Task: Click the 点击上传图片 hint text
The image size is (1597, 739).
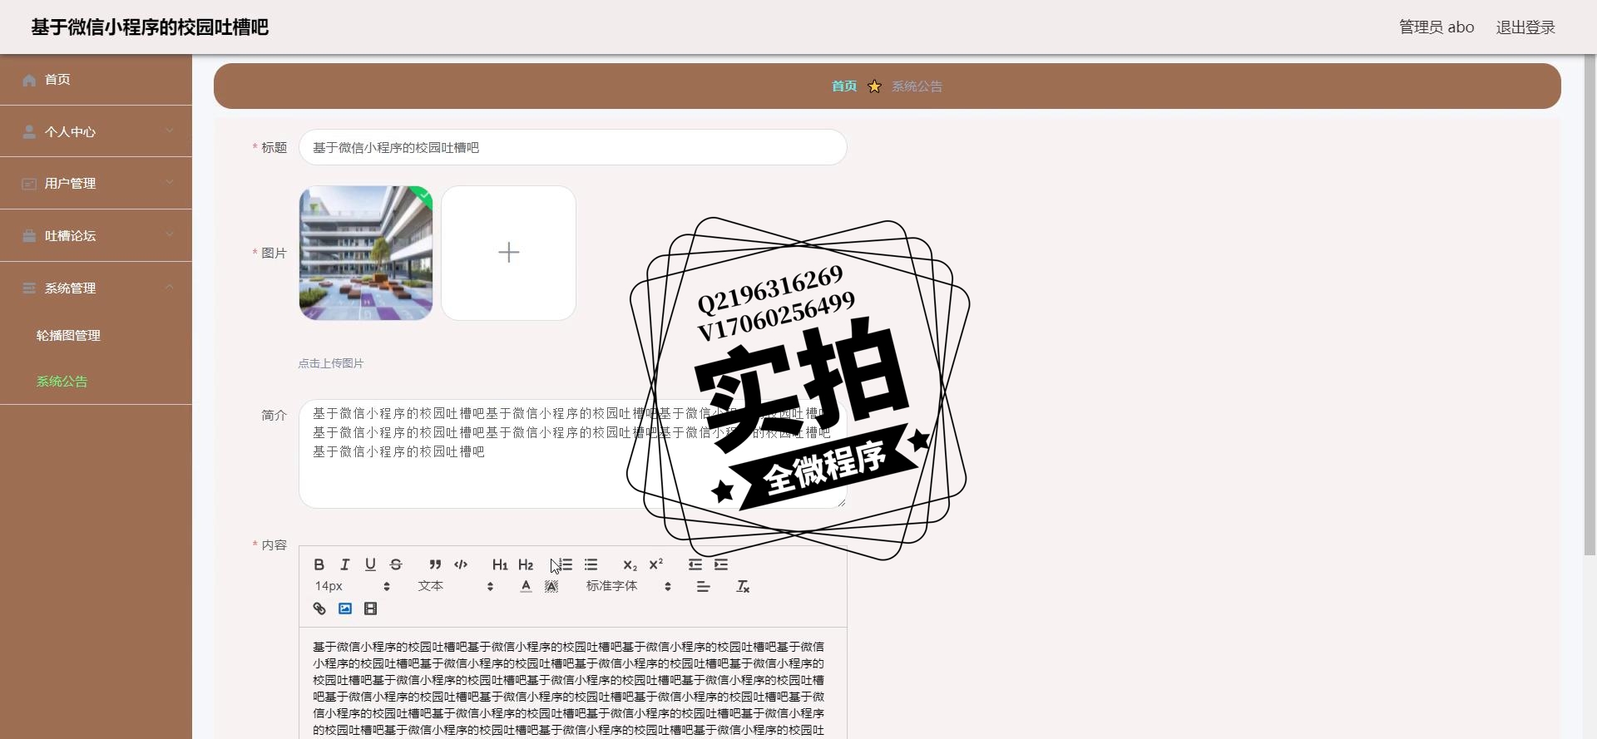Action: 331,363
